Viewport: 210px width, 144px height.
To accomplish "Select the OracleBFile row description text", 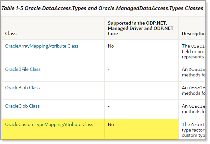I will tap(194, 72).
